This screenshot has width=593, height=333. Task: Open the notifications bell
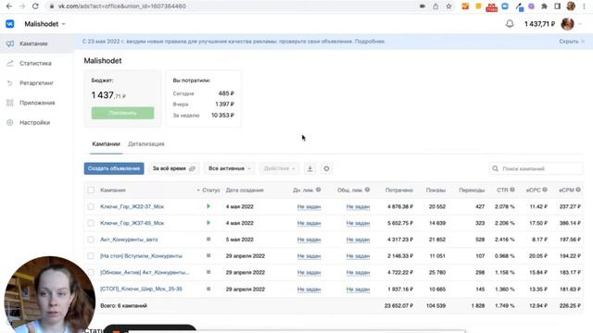(510, 24)
